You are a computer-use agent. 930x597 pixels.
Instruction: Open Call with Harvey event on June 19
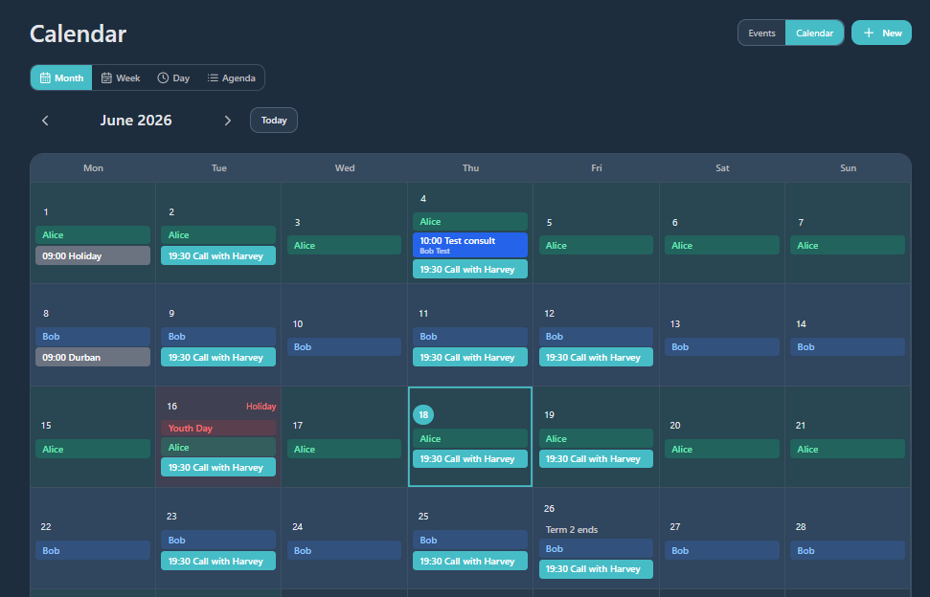(x=596, y=458)
